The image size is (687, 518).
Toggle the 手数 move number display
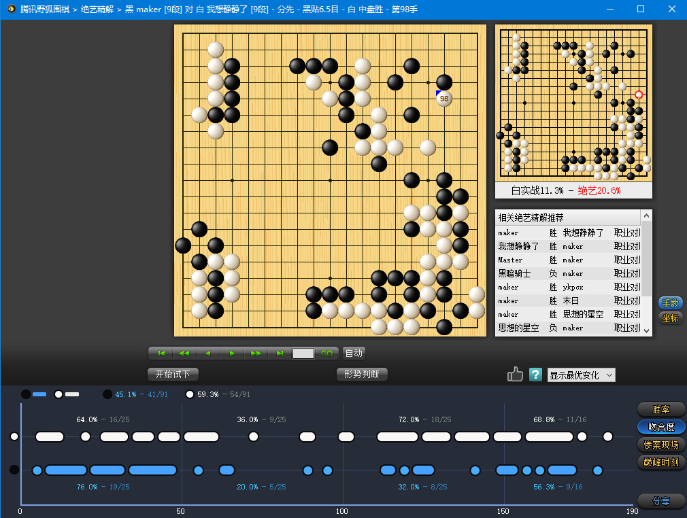pyautogui.click(x=671, y=303)
